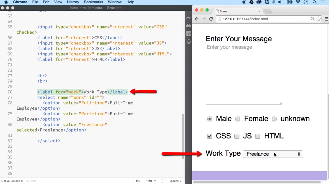
Task: Click Chrome's back navigation arrow
Action: 197,19
